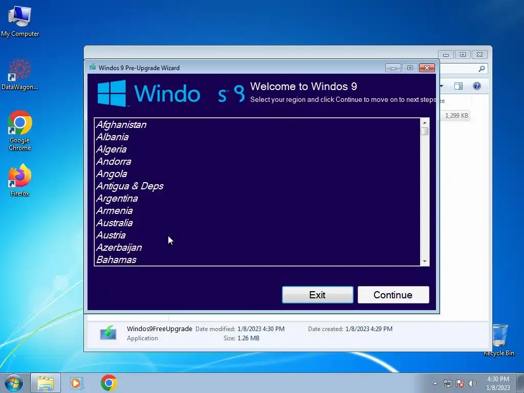The image size is (524, 393).
Task: Select Australia in the region list
Action: pyautogui.click(x=257, y=223)
